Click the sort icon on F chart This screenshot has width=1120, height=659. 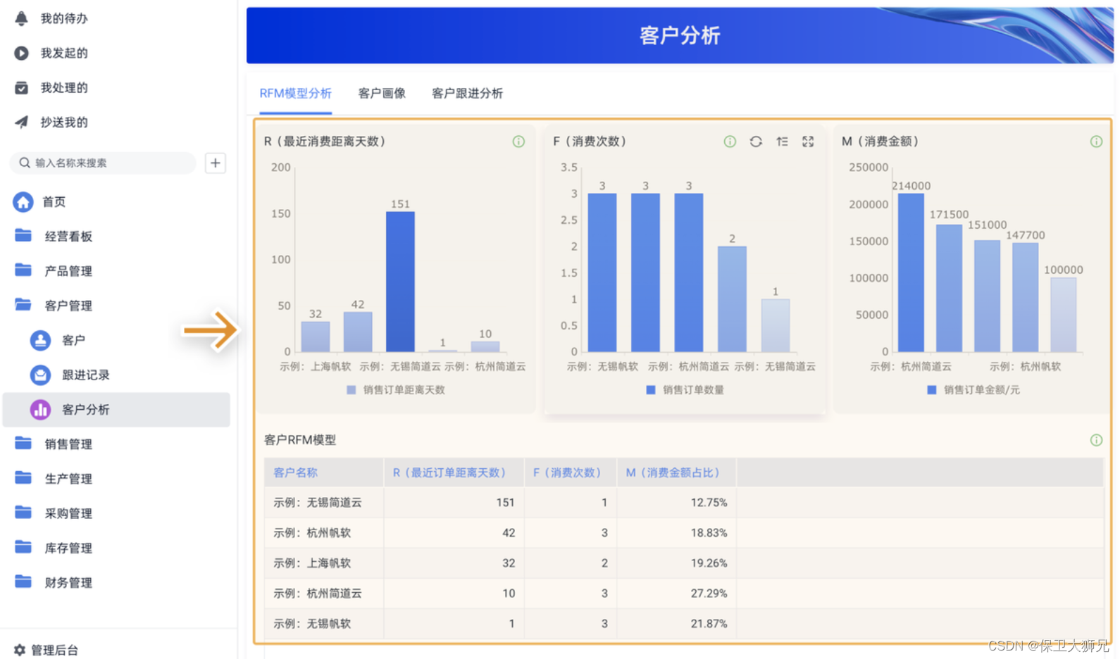coord(782,142)
